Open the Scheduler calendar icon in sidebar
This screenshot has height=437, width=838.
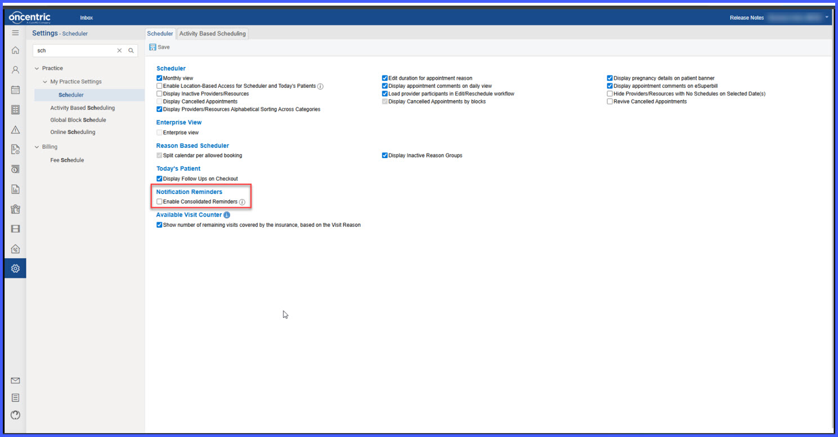click(15, 90)
